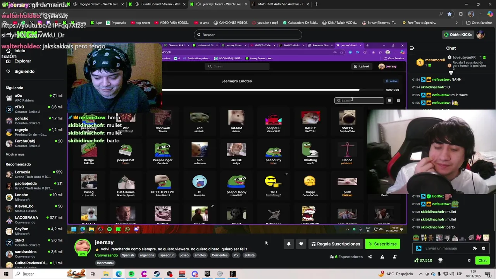The height and width of the screenshot is (279, 496).
Task: Click the jeersay channel avatar
Action: (x=83, y=247)
